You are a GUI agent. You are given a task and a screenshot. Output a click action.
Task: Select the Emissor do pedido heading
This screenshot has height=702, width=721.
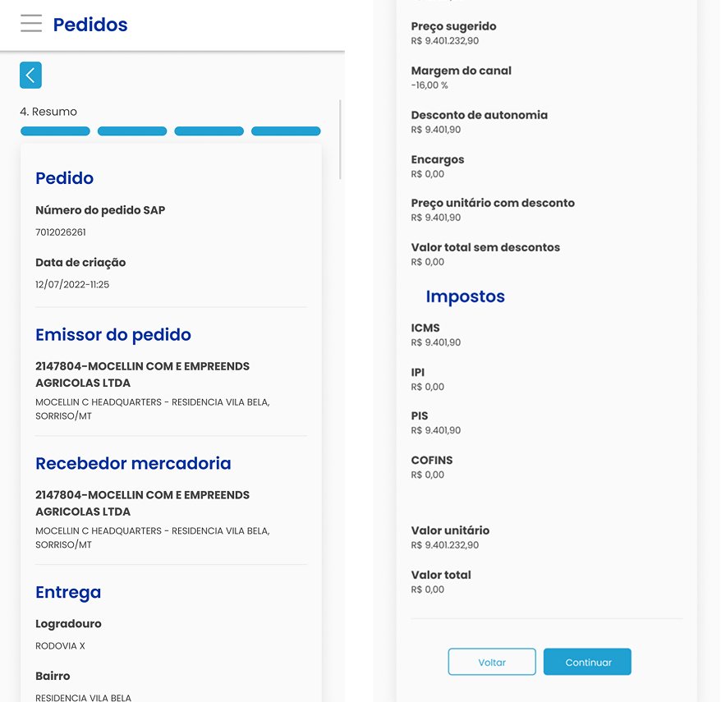[113, 335]
